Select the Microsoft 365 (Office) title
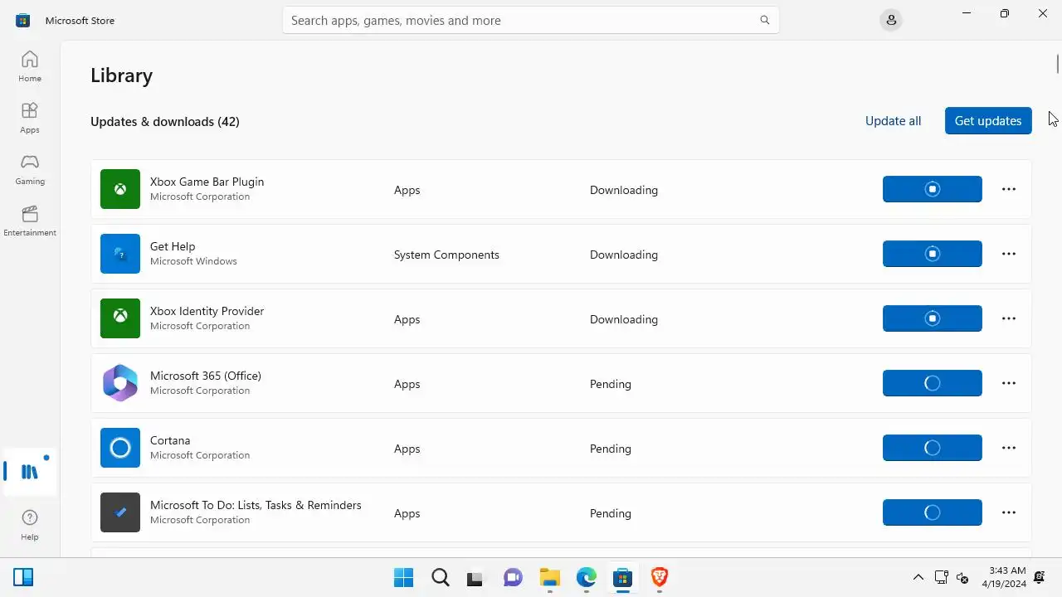Image resolution: width=1062 pixels, height=597 pixels. pyautogui.click(x=206, y=376)
